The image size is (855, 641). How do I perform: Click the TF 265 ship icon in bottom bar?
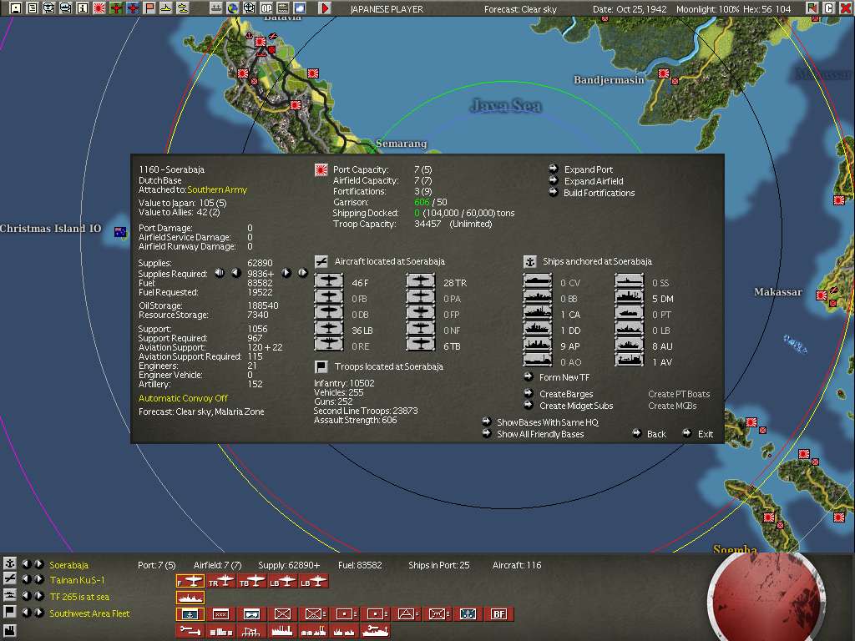(x=190, y=598)
